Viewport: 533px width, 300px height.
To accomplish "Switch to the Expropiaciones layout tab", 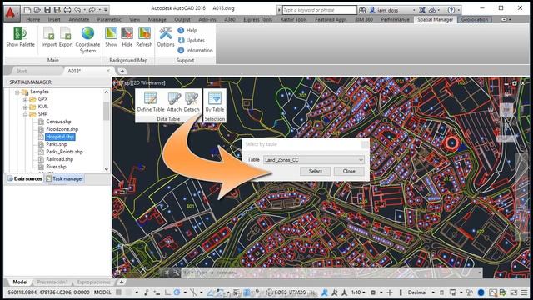I will [x=93, y=282].
